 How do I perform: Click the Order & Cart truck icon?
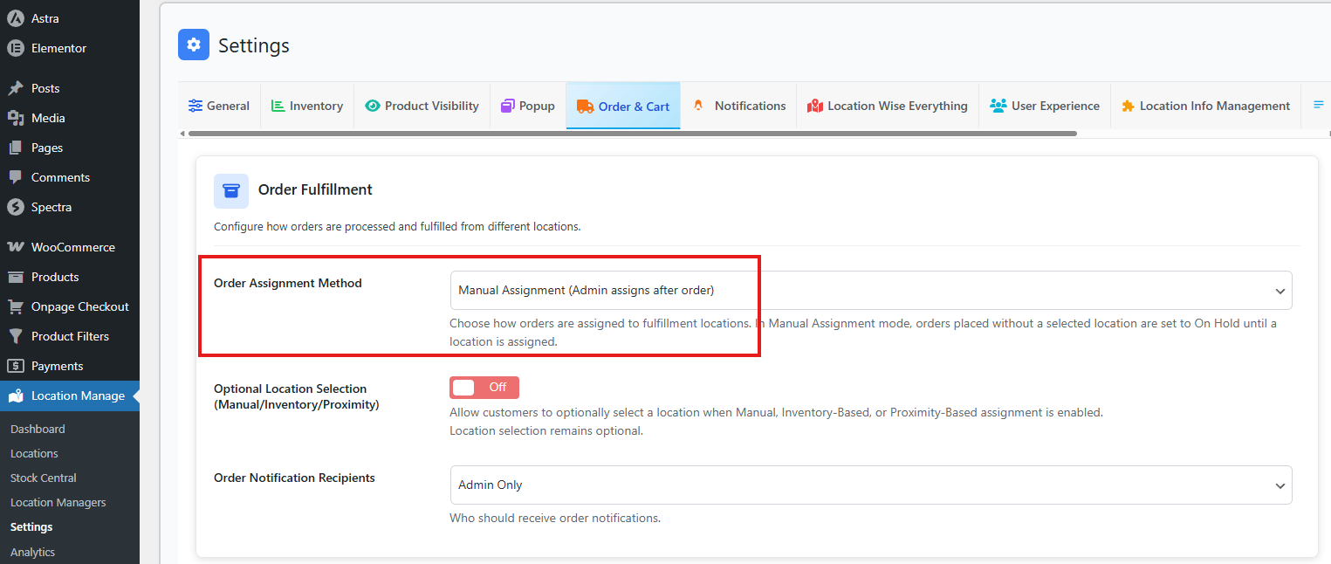coord(585,107)
